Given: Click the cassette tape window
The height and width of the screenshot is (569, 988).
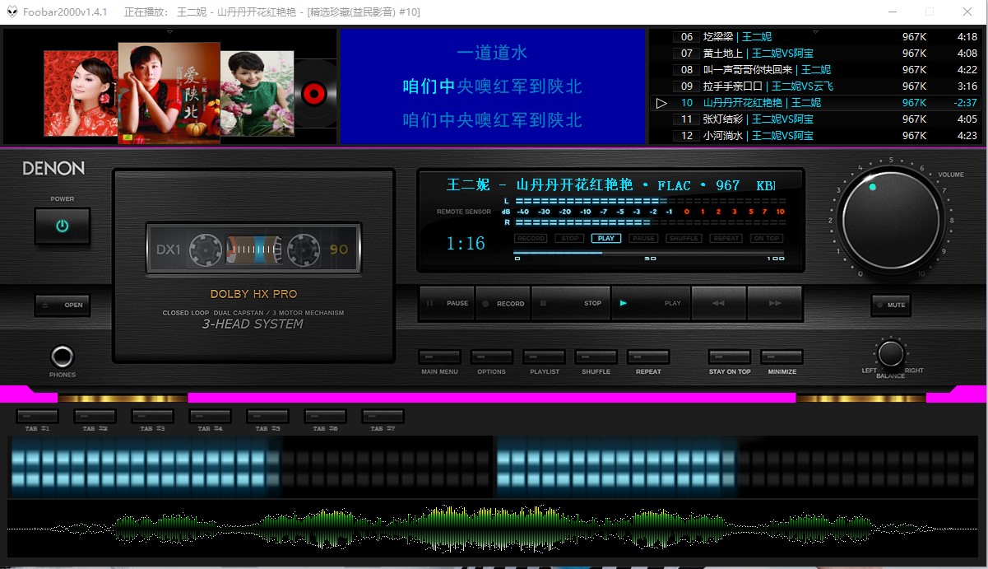Looking at the screenshot, I should 253,249.
